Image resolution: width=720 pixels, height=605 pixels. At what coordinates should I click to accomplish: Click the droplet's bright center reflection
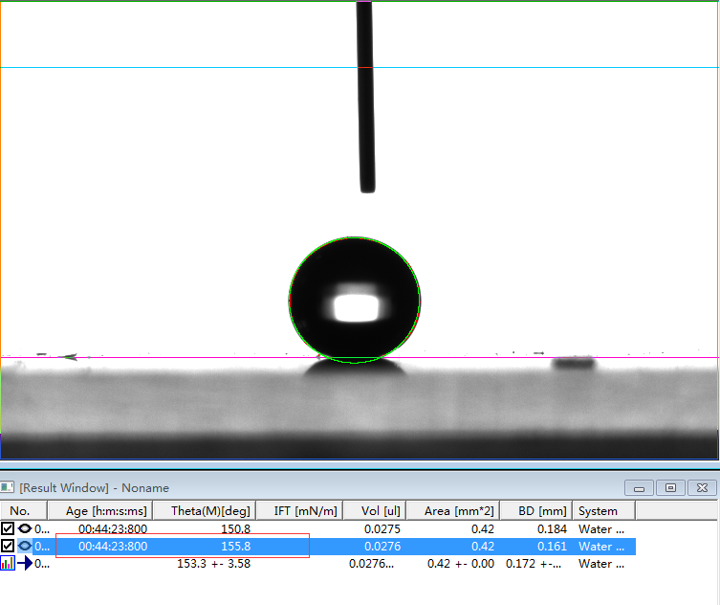(354, 307)
